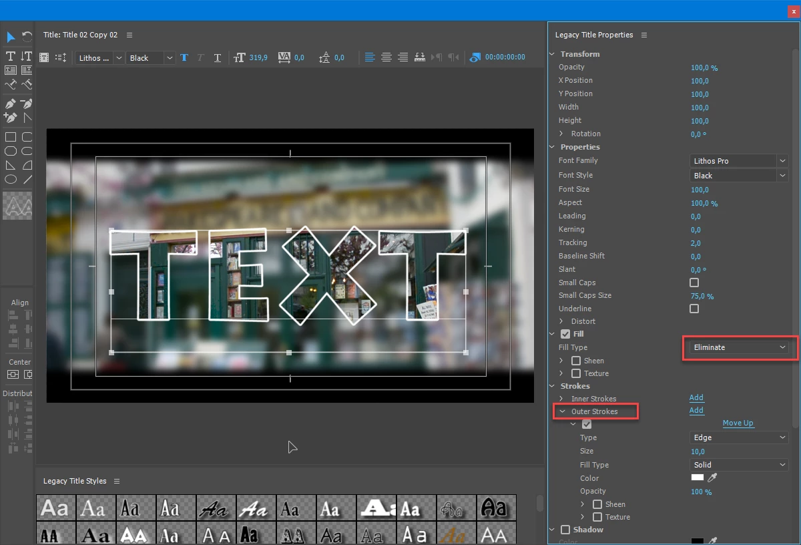
Task: Open Fill Type dropdown showing Eliminate
Action: (739, 347)
